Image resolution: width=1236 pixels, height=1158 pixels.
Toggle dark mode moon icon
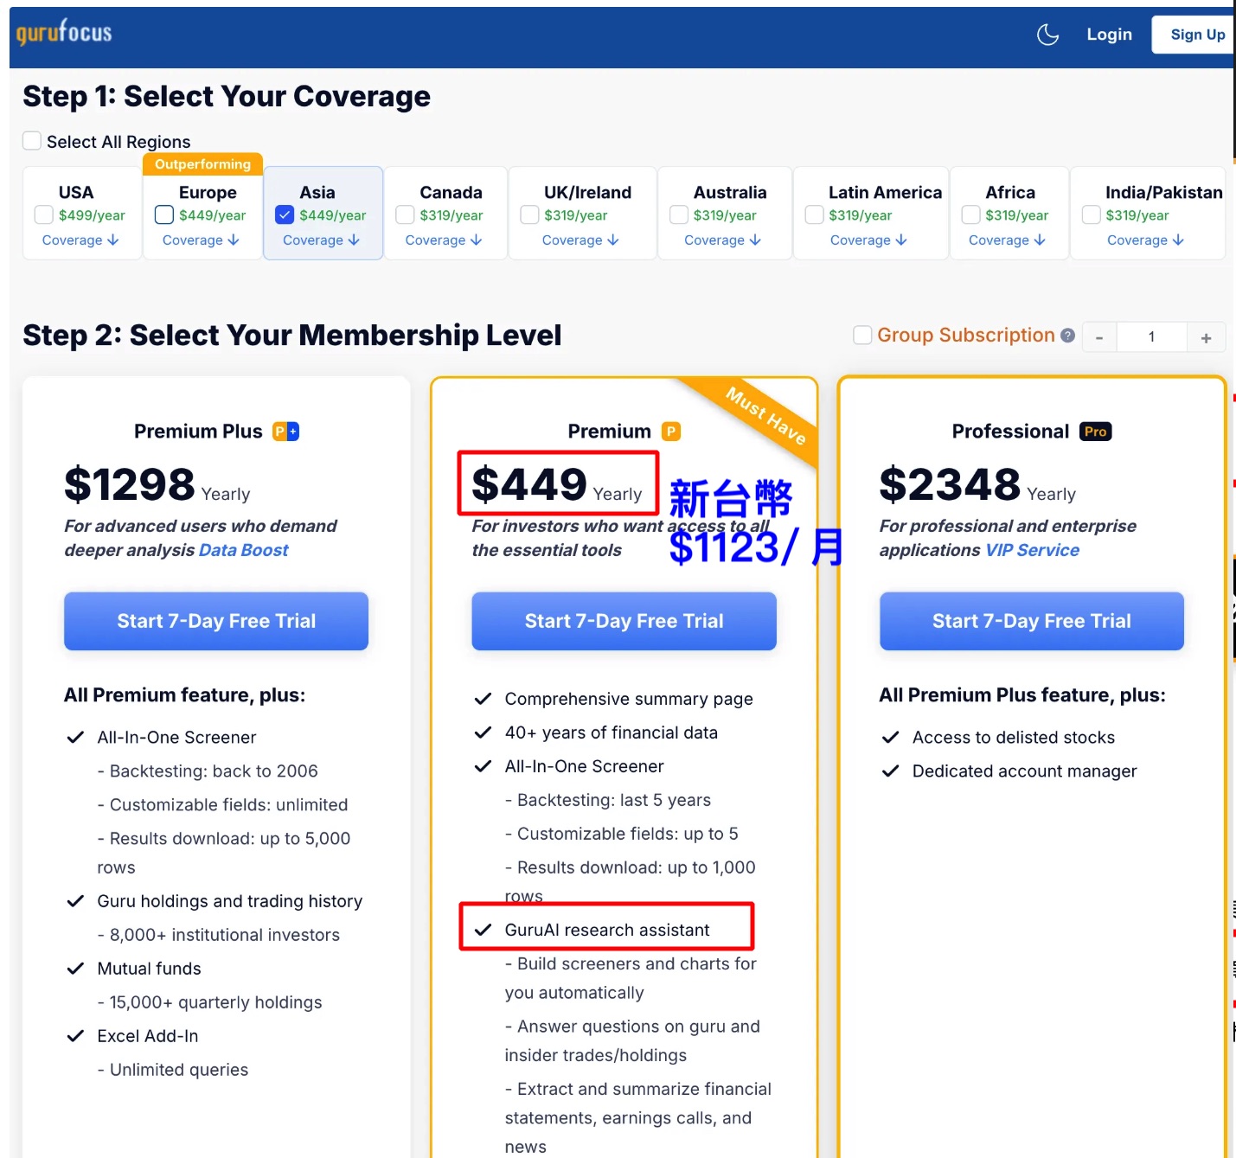point(1047,35)
